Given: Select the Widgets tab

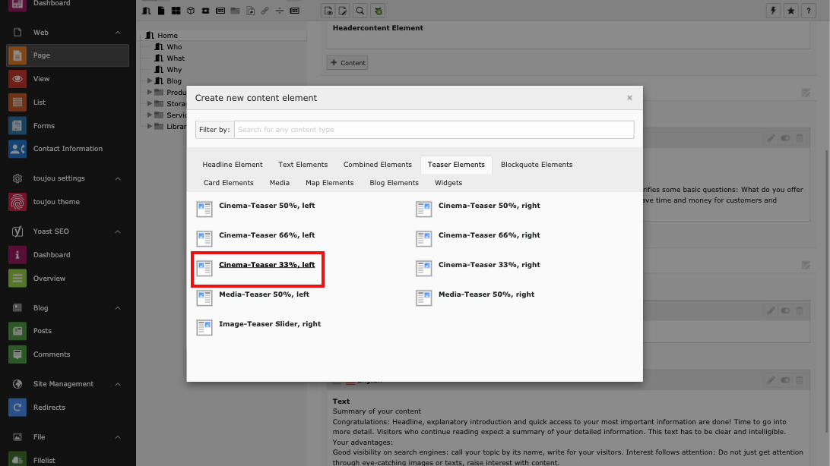Looking at the screenshot, I should point(448,183).
